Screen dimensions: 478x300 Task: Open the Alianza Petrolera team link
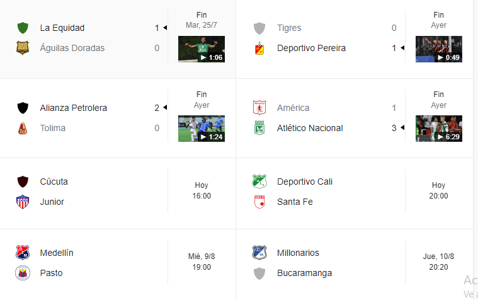click(x=74, y=108)
